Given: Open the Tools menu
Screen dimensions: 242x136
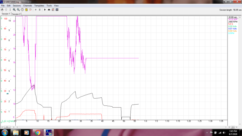Looking at the screenshot, I should 49,6.
